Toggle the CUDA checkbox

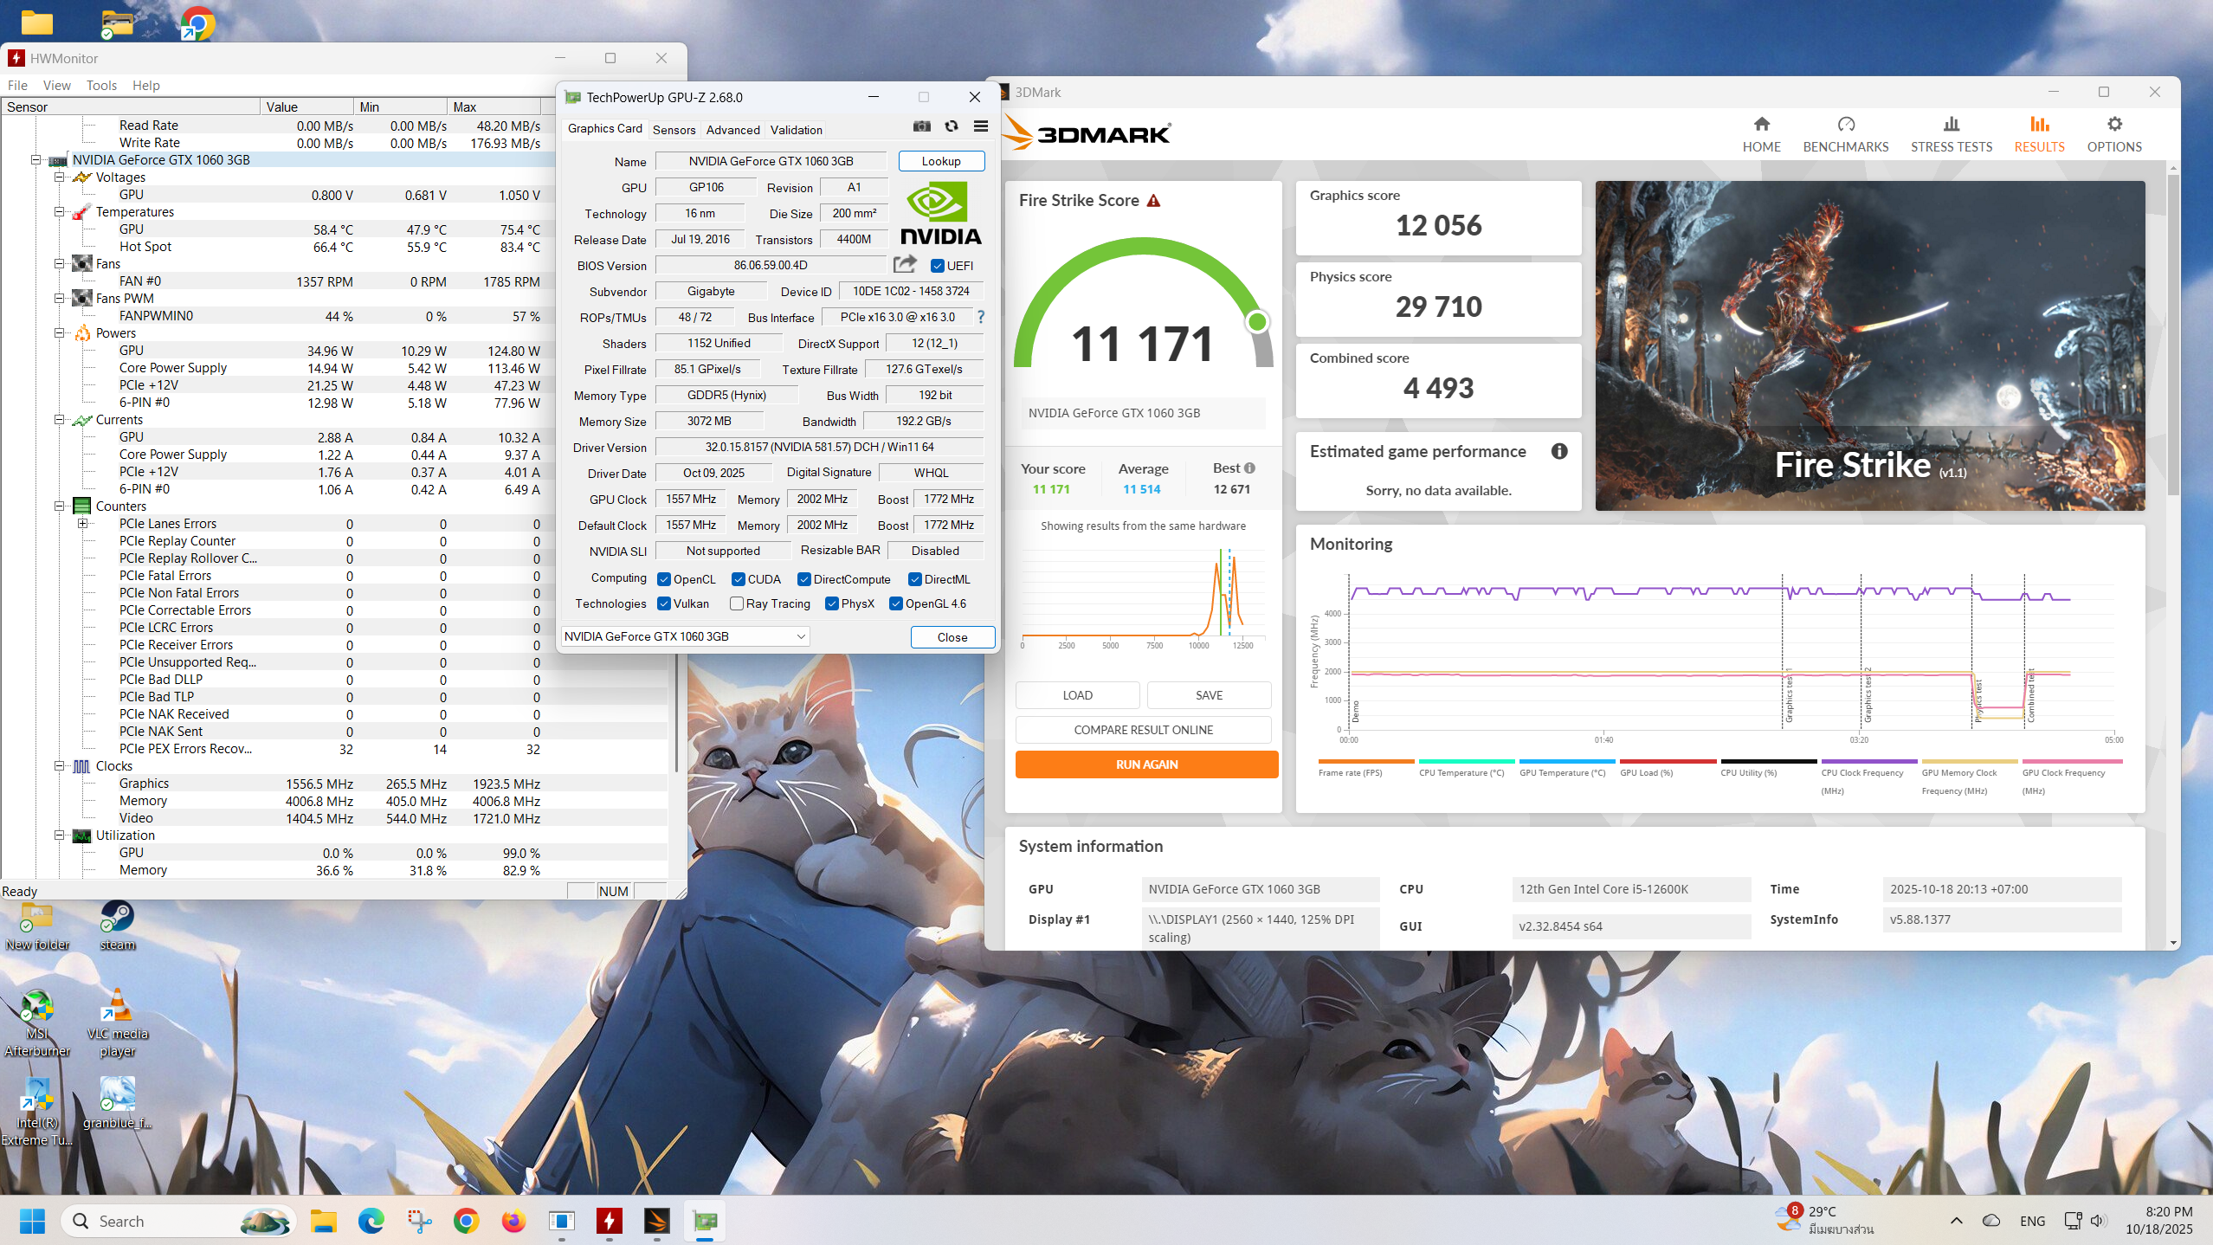(738, 579)
